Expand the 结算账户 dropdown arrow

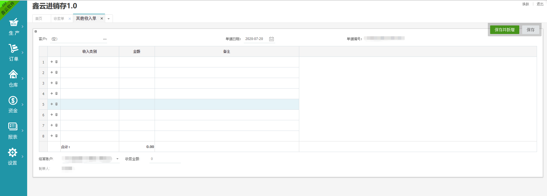point(117,159)
